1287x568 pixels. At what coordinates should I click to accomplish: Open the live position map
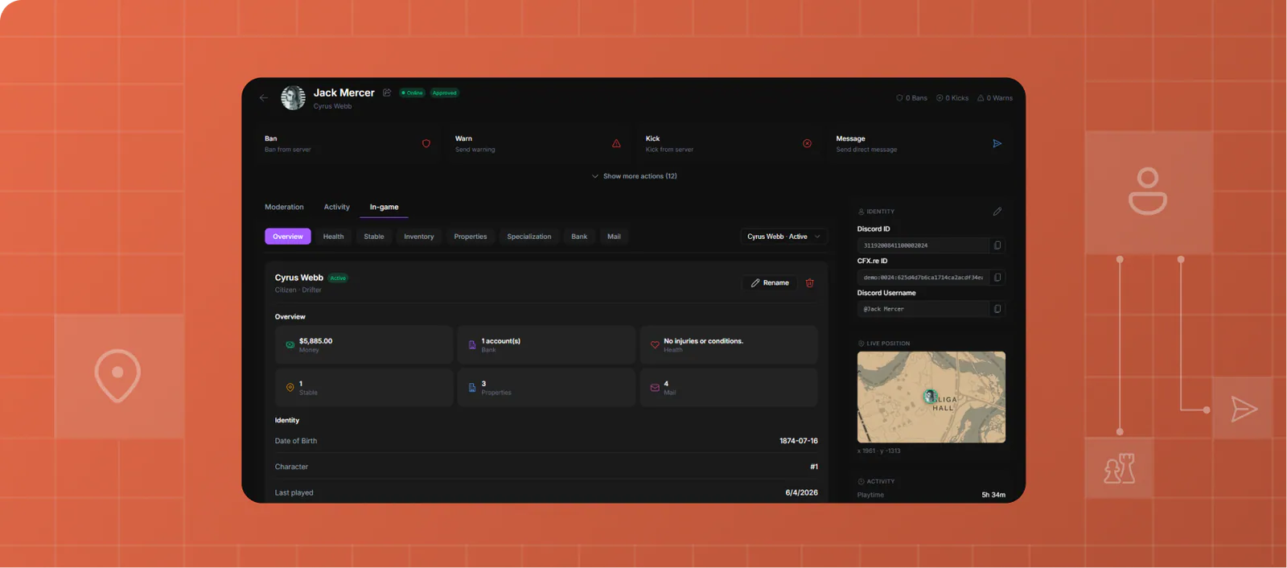point(931,397)
